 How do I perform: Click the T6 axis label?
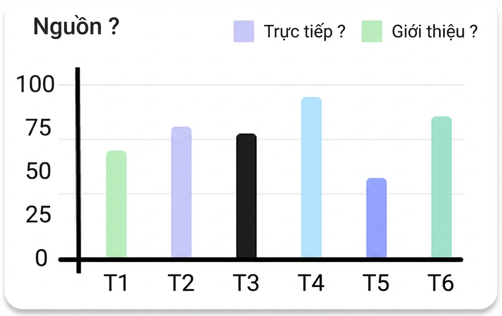[x=441, y=283]
